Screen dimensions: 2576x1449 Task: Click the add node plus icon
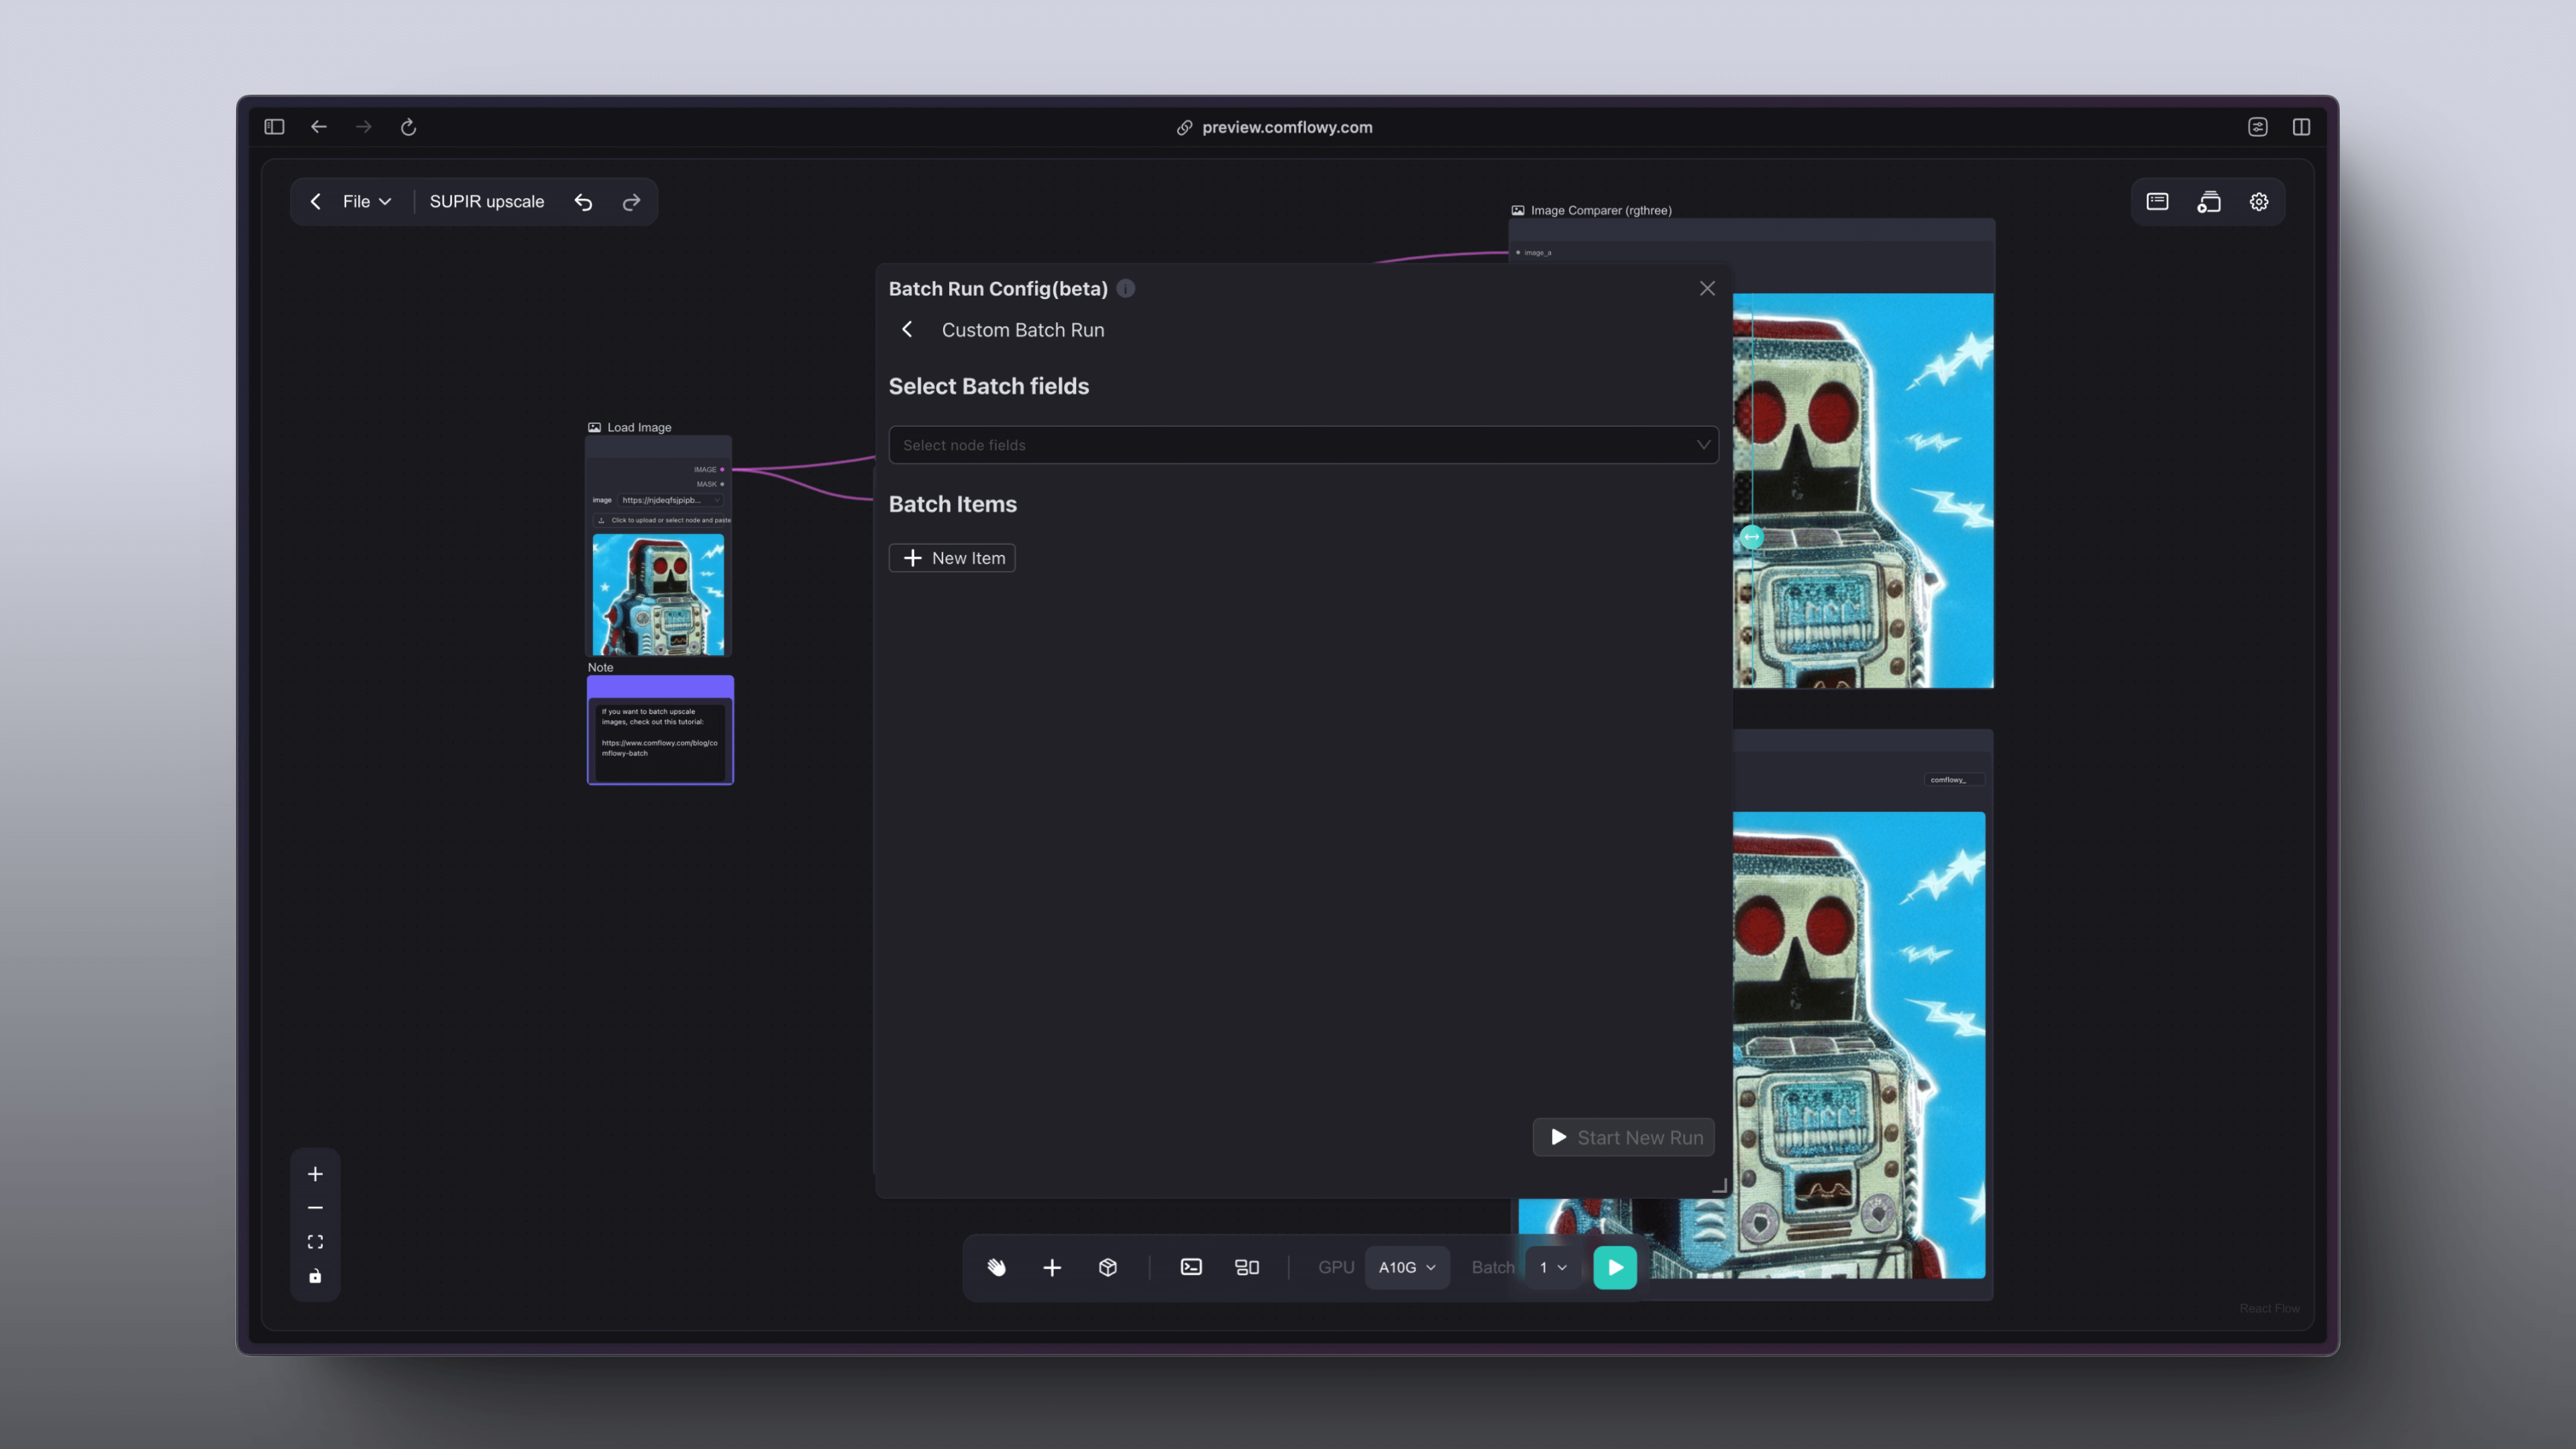coord(1052,1267)
